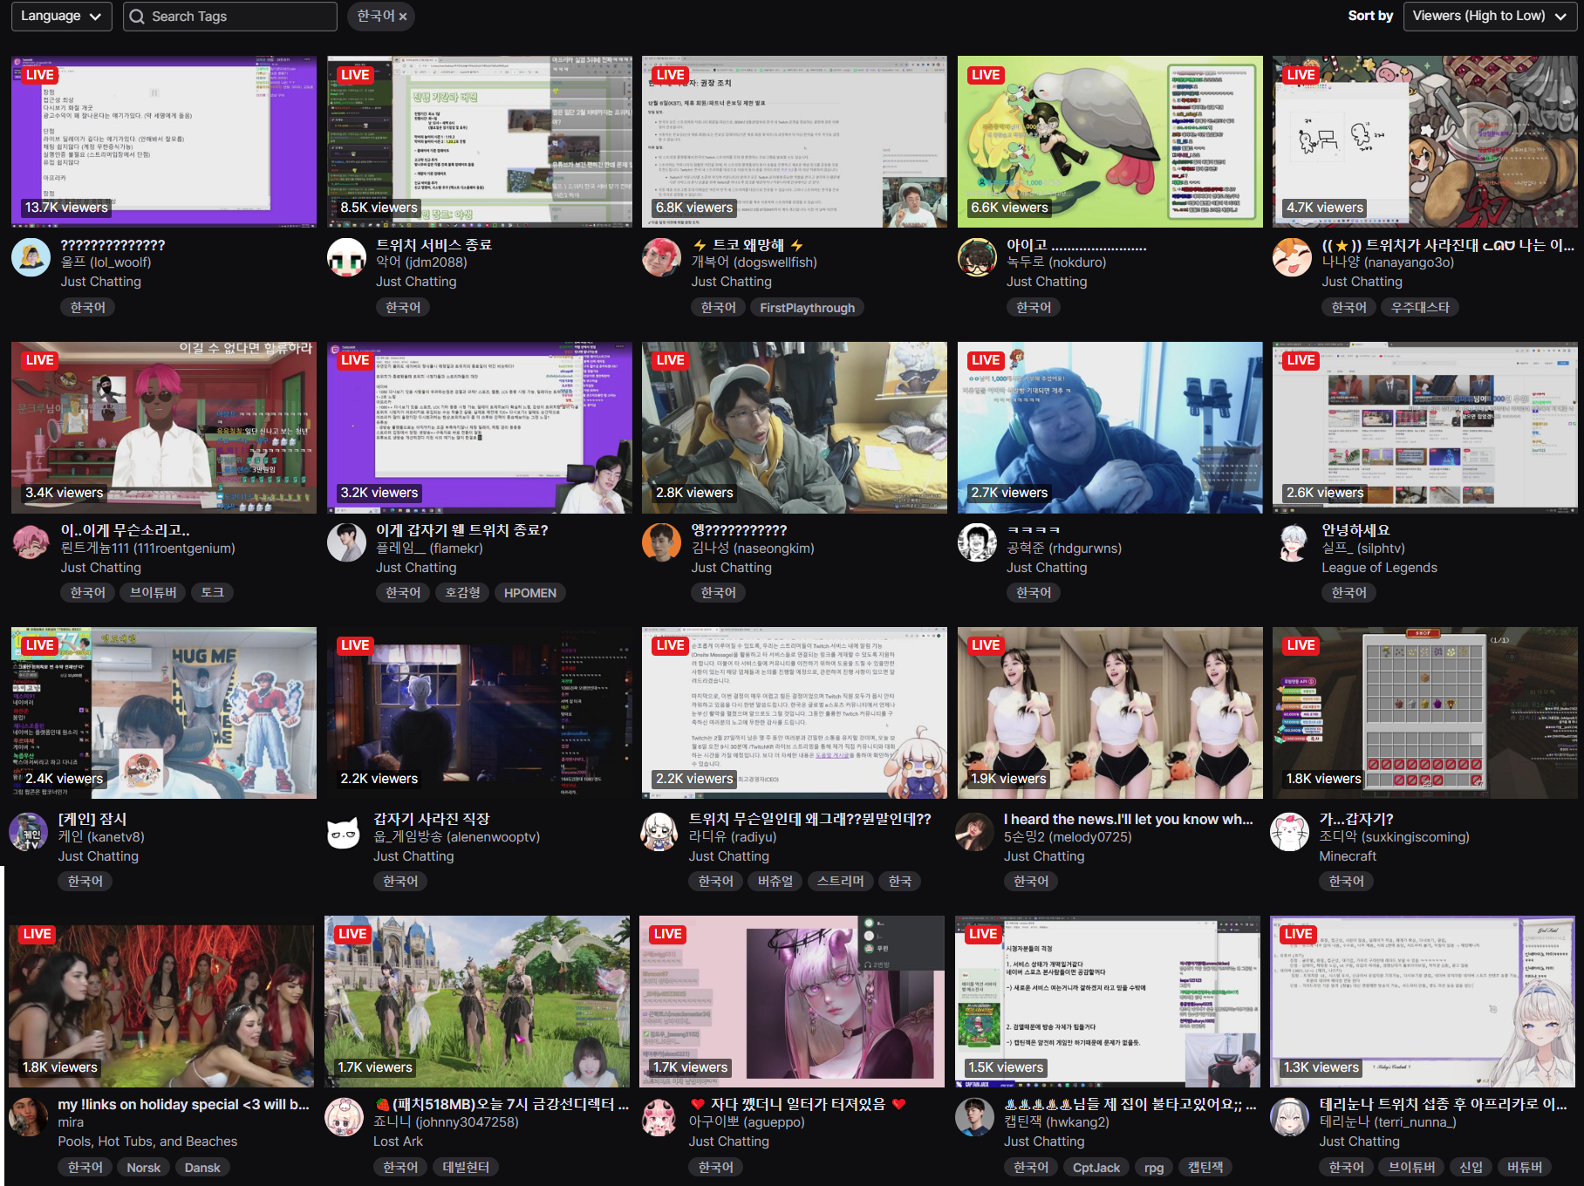Click the search magnifier icon
The width and height of the screenshot is (1584, 1186).
[x=137, y=17]
